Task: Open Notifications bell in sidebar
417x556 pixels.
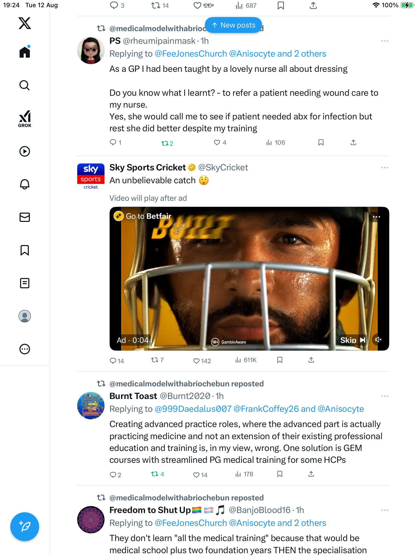Action: 25,184
